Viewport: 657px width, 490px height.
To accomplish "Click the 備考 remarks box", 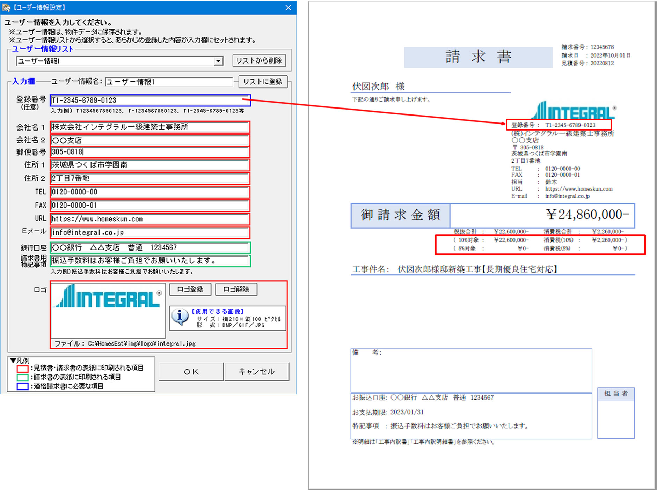I will (471, 370).
